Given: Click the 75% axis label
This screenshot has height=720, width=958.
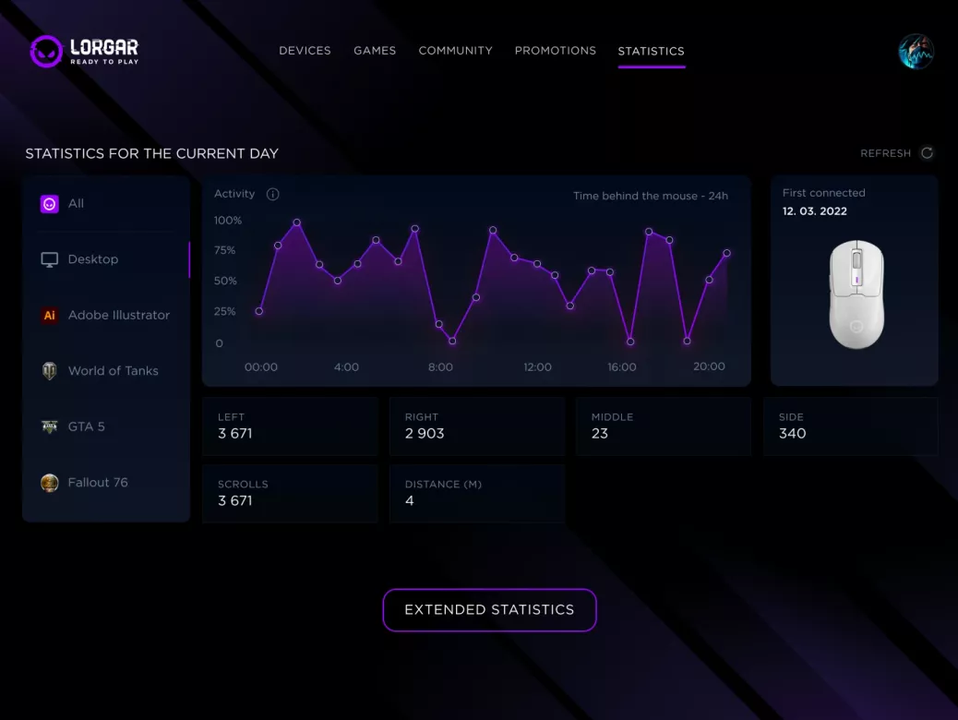Looking at the screenshot, I should coord(225,250).
